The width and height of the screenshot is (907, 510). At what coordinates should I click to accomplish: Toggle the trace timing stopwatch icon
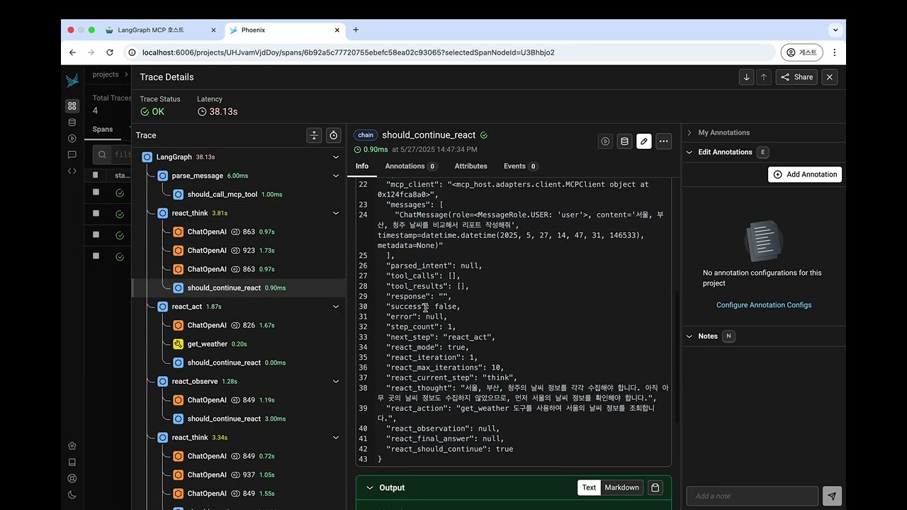point(334,135)
